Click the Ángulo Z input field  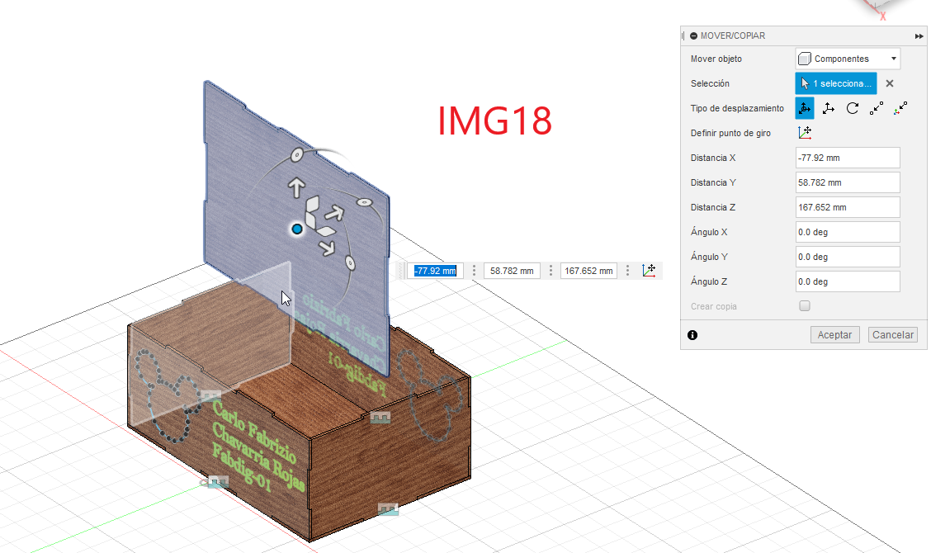[x=848, y=281]
